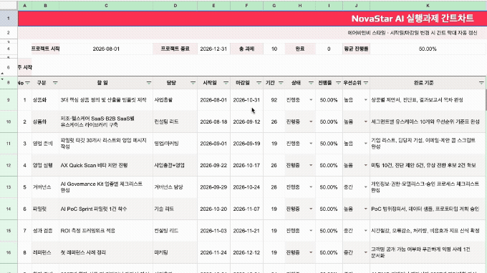The width and height of the screenshot is (487, 273).
Task: Select column D header
Action: pos(175,6)
